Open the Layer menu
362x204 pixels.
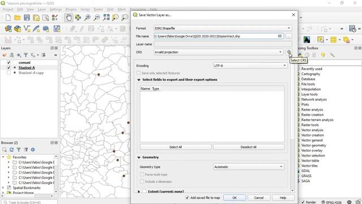click(x=42, y=9)
